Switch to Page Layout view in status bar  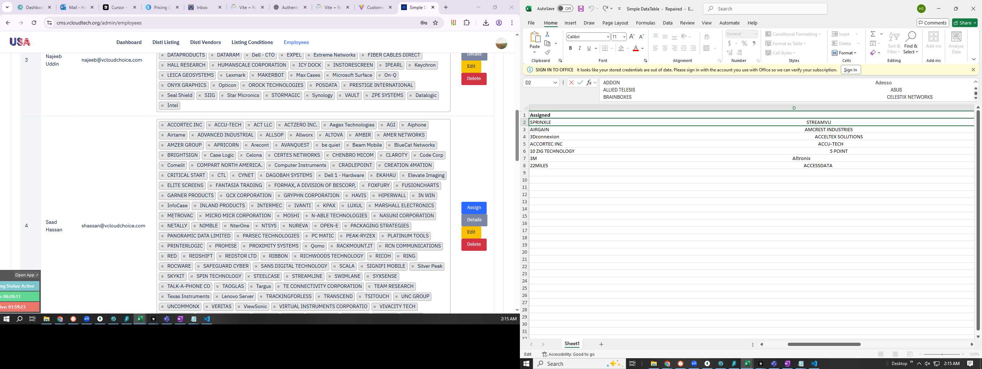pyautogui.click(x=895, y=354)
